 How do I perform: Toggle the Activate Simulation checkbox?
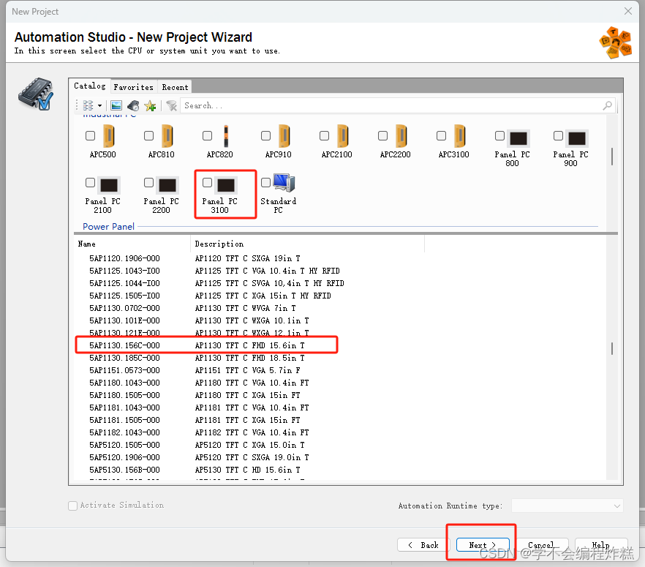tap(73, 506)
